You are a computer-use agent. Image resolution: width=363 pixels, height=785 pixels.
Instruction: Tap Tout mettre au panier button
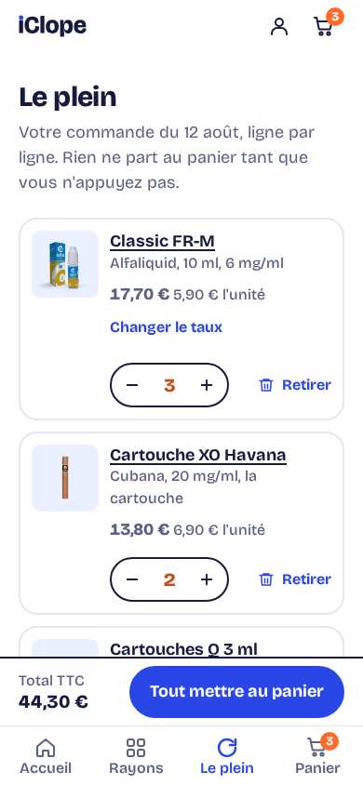point(236,691)
